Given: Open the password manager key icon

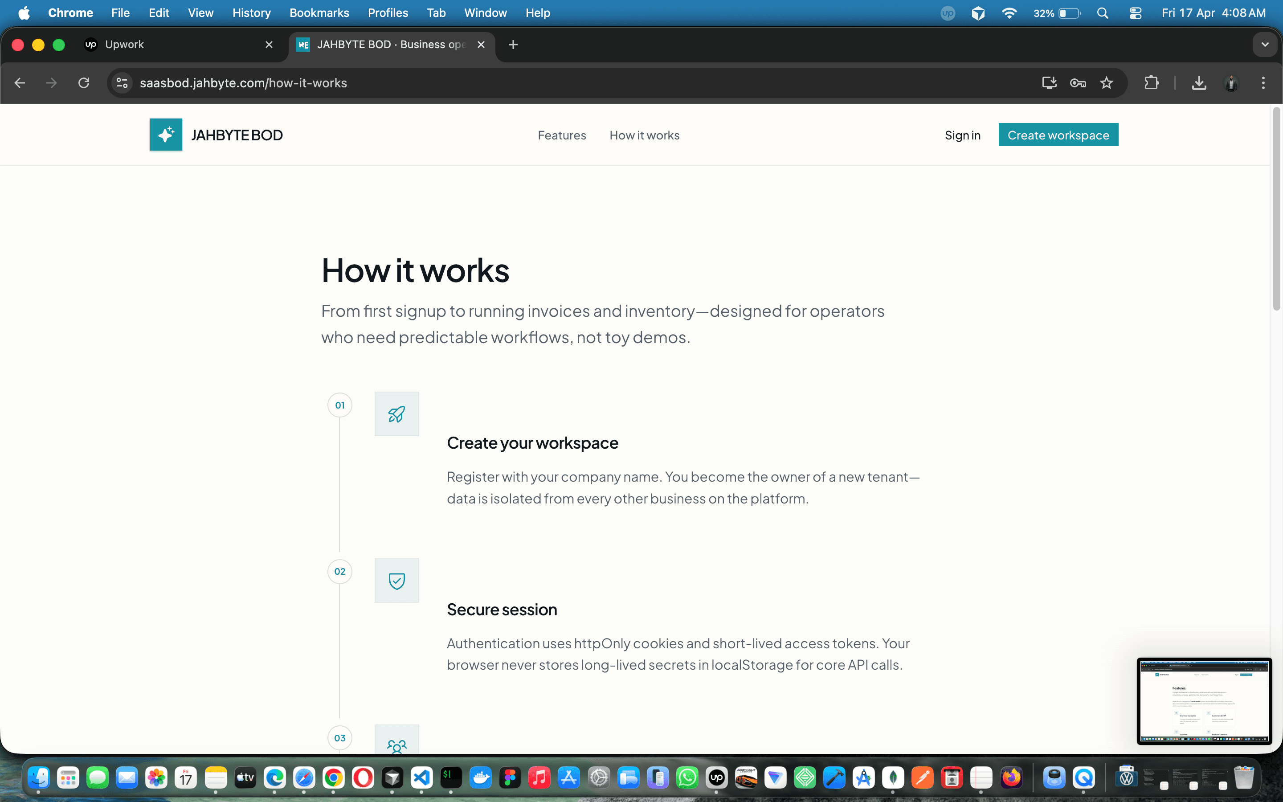Looking at the screenshot, I should [x=1078, y=83].
